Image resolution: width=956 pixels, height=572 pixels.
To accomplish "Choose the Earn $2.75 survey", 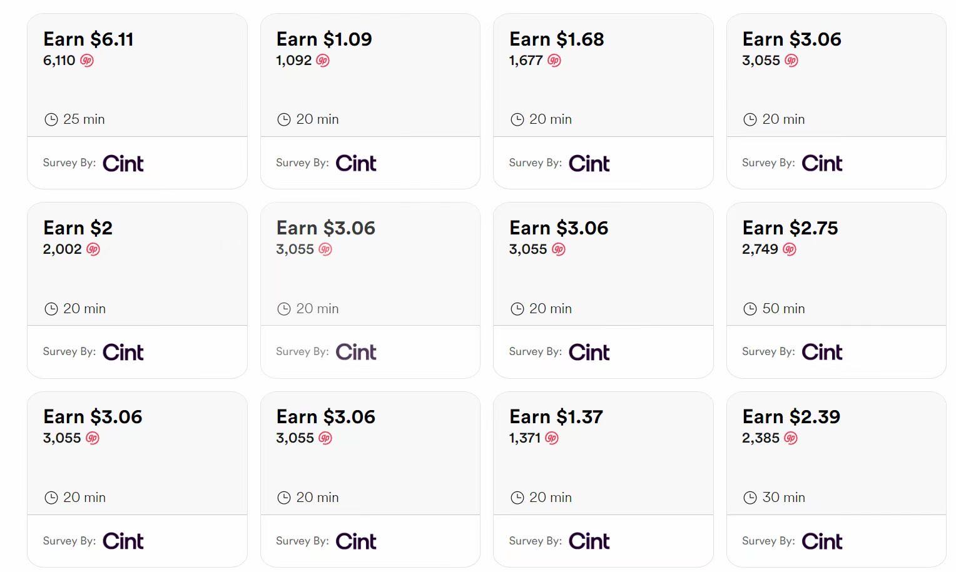I will click(836, 290).
